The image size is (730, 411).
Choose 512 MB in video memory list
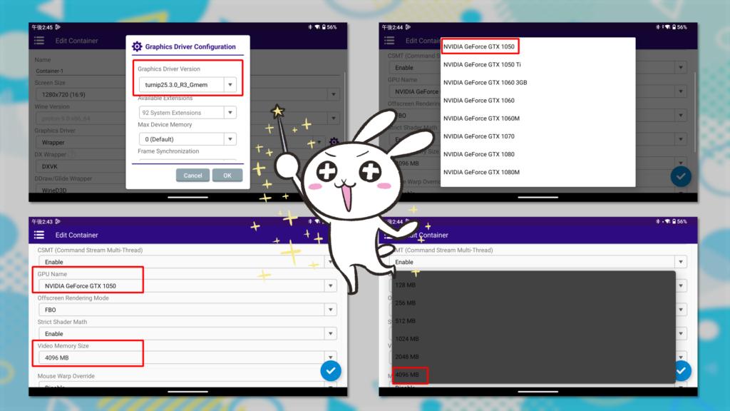coord(533,320)
